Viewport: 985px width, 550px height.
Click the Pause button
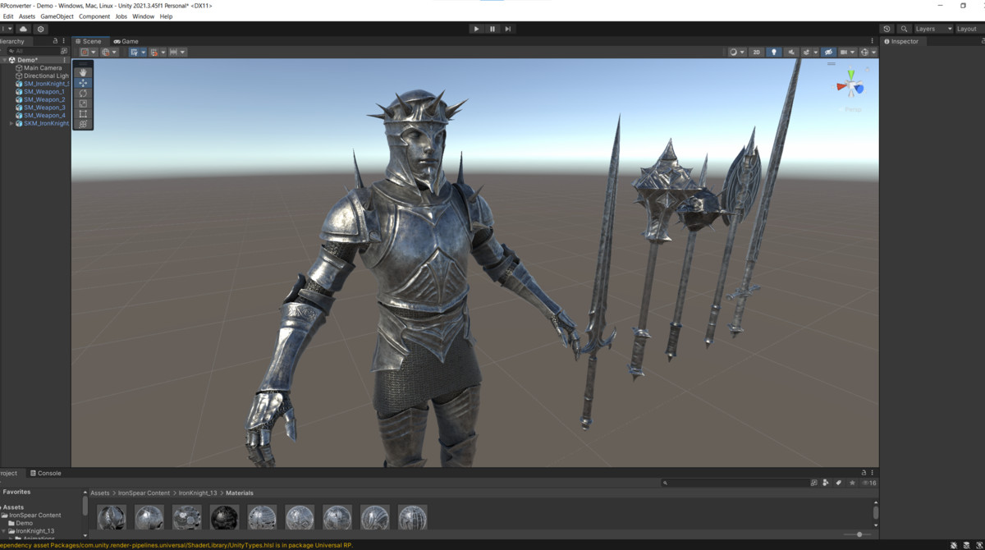tap(492, 29)
